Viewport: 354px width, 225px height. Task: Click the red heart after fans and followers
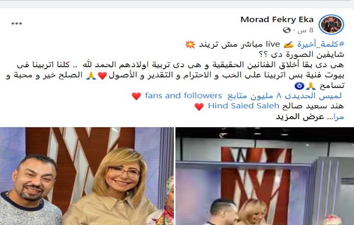click(x=136, y=96)
